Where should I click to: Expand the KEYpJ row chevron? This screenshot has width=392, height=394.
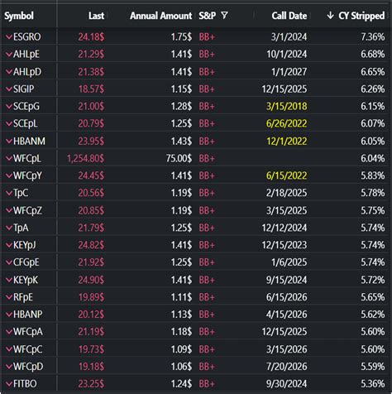coord(9,245)
